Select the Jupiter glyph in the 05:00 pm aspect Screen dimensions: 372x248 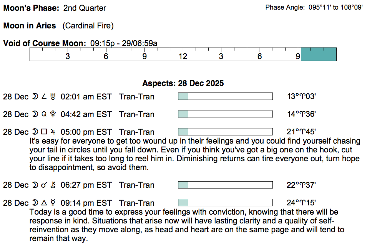[53, 132]
